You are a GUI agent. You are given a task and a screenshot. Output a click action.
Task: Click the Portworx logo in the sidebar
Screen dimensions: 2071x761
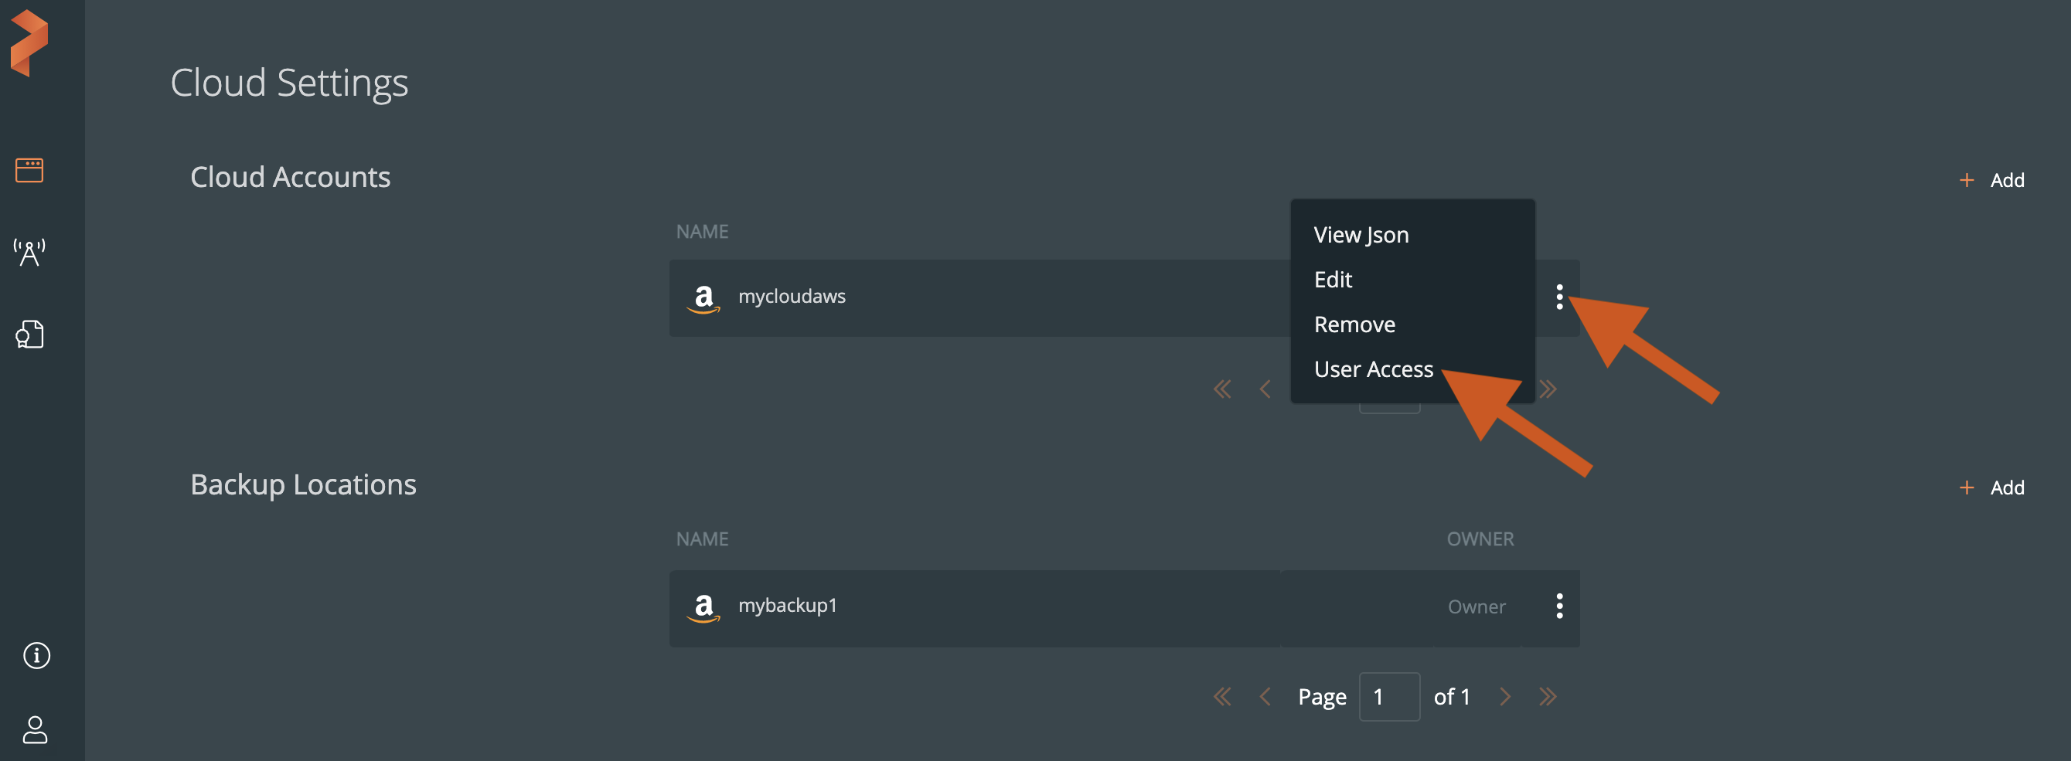click(x=29, y=43)
